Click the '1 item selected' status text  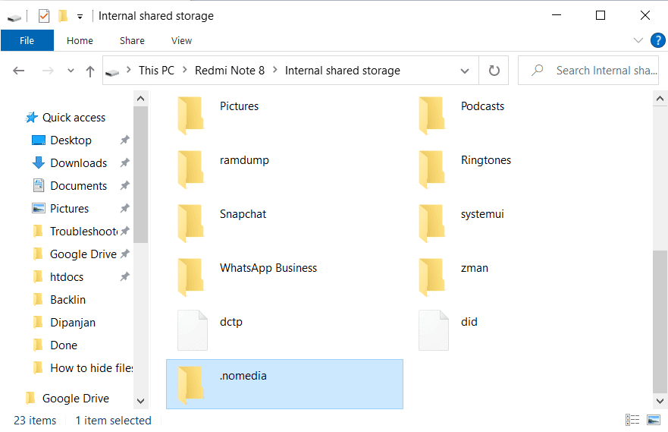[113, 421]
